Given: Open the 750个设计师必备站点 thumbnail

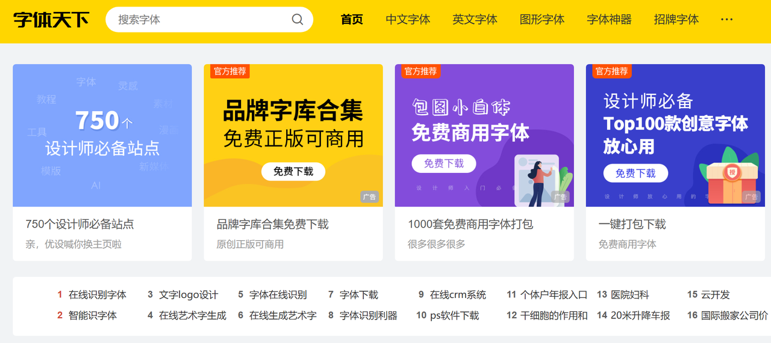Looking at the screenshot, I should [102, 136].
